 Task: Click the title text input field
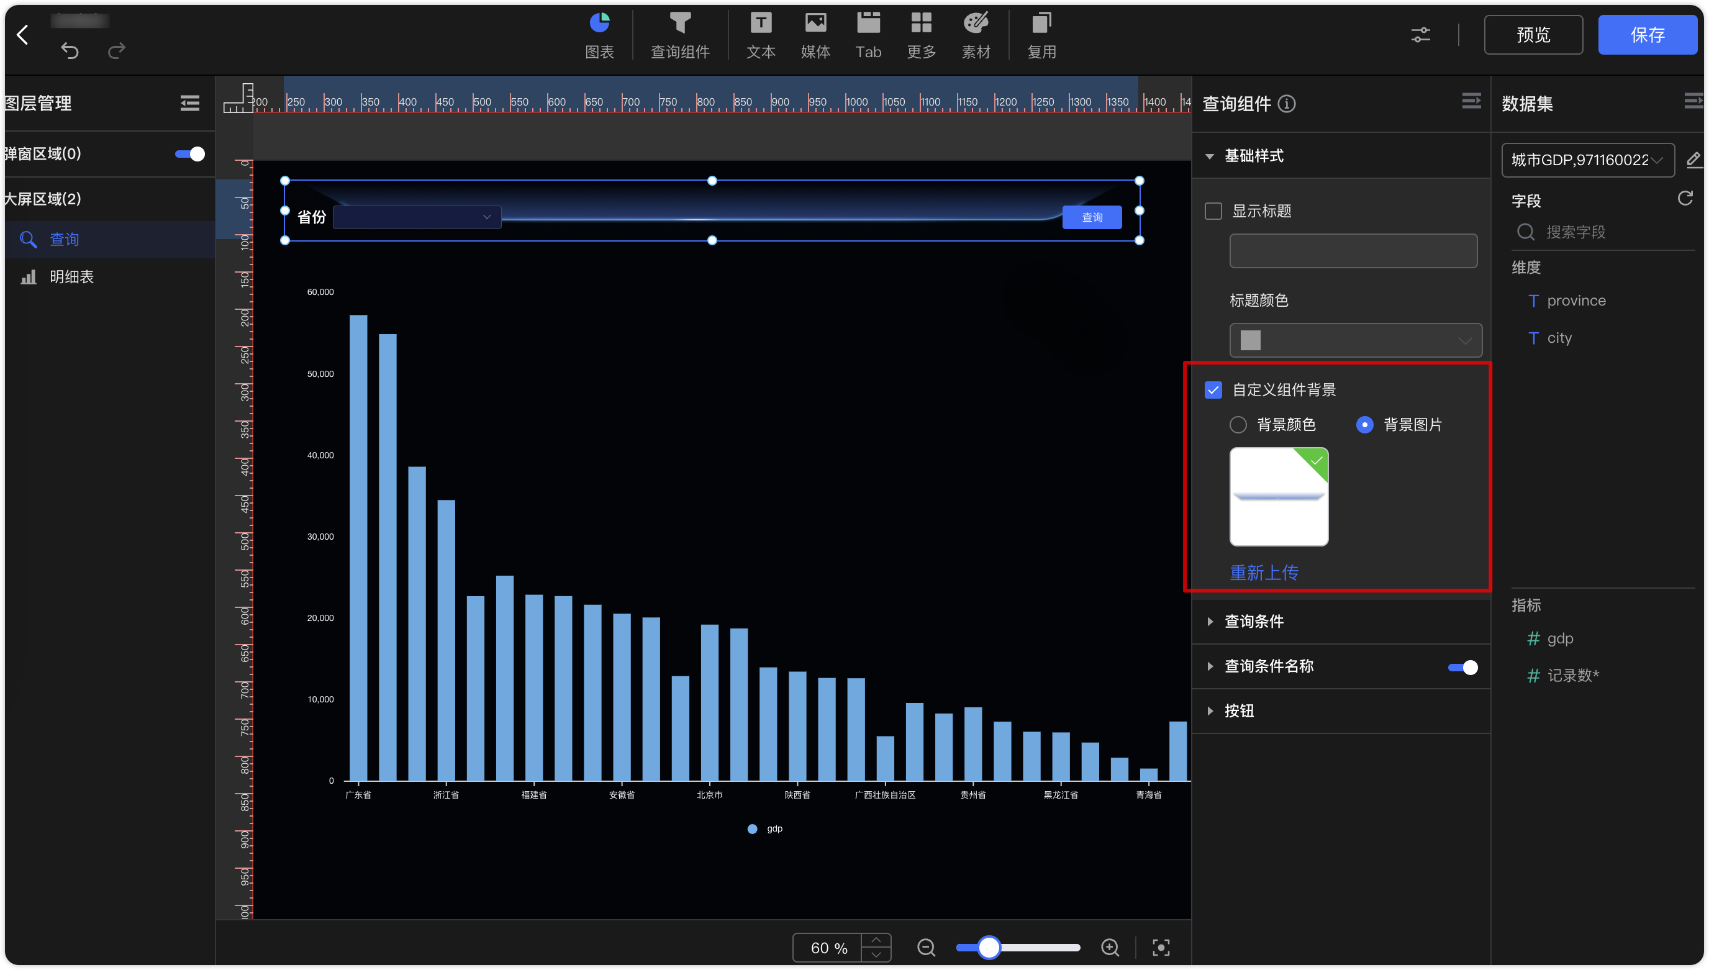click(x=1353, y=250)
